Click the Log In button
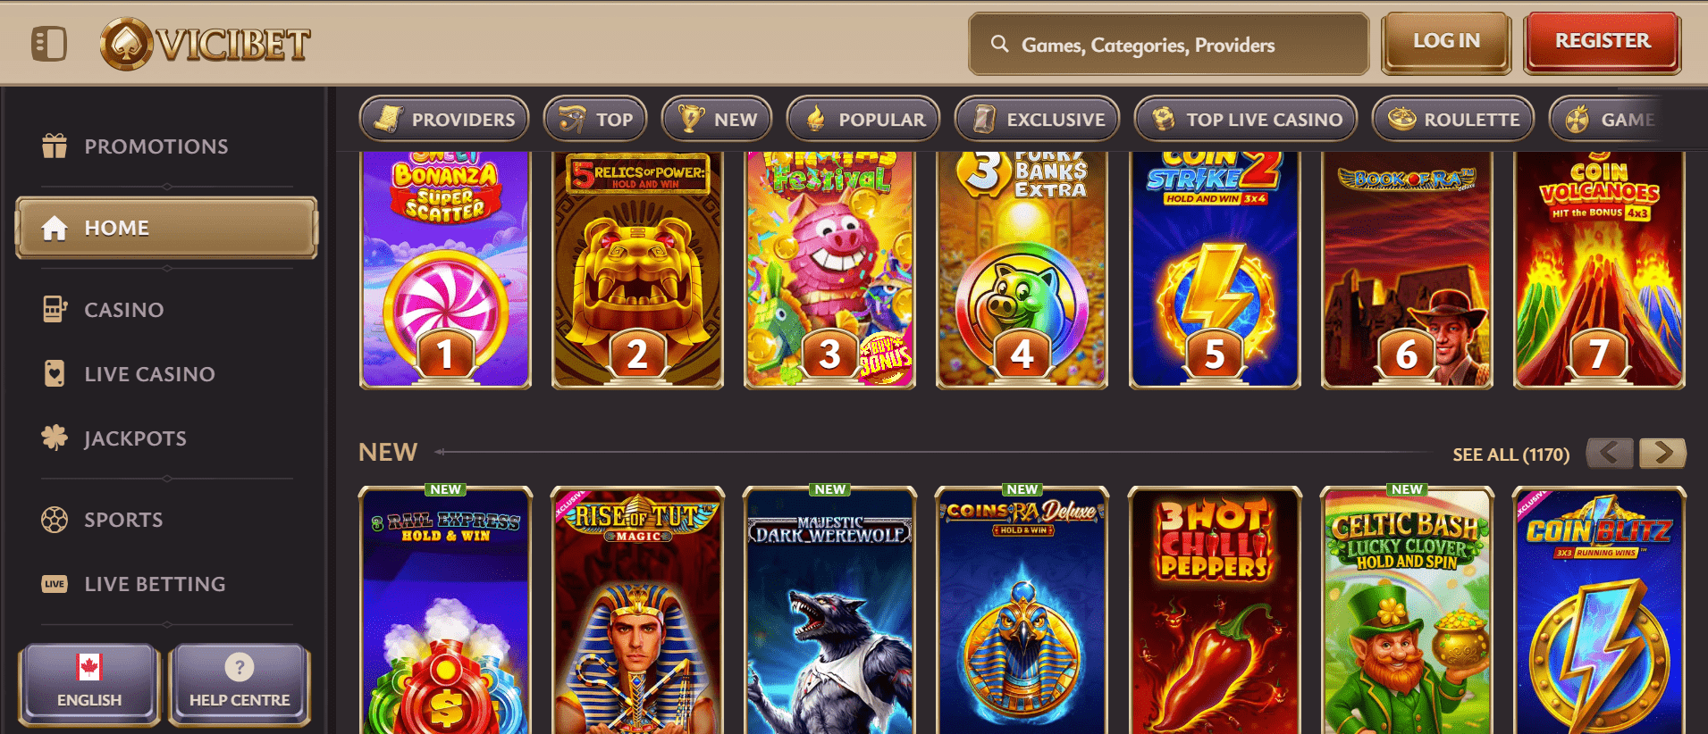Screen dimensions: 1708x734 coord(1446,42)
